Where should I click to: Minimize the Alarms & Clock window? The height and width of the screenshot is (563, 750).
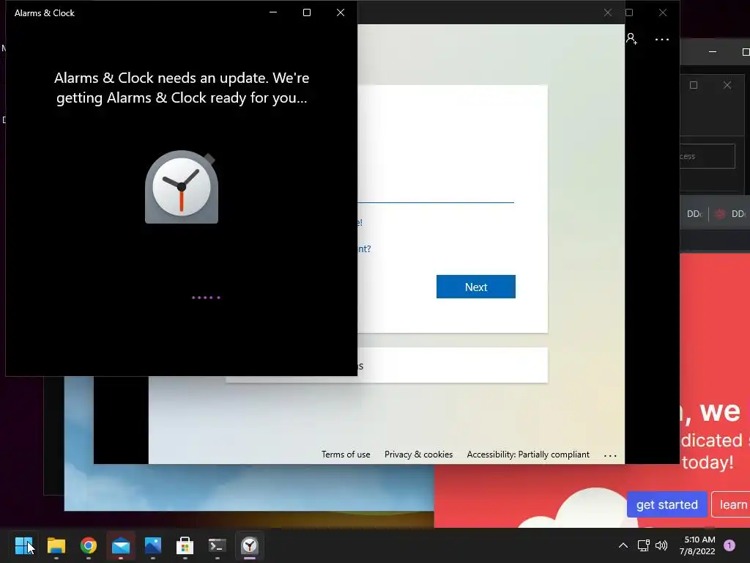click(x=273, y=12)
